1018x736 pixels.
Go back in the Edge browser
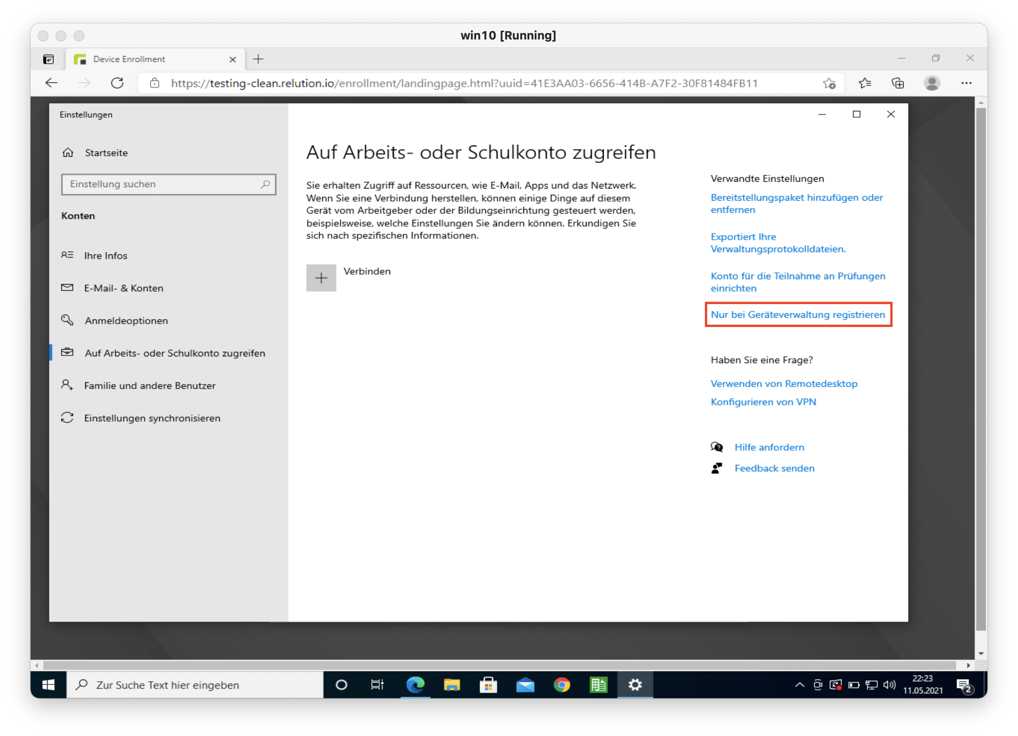point(52,83)
